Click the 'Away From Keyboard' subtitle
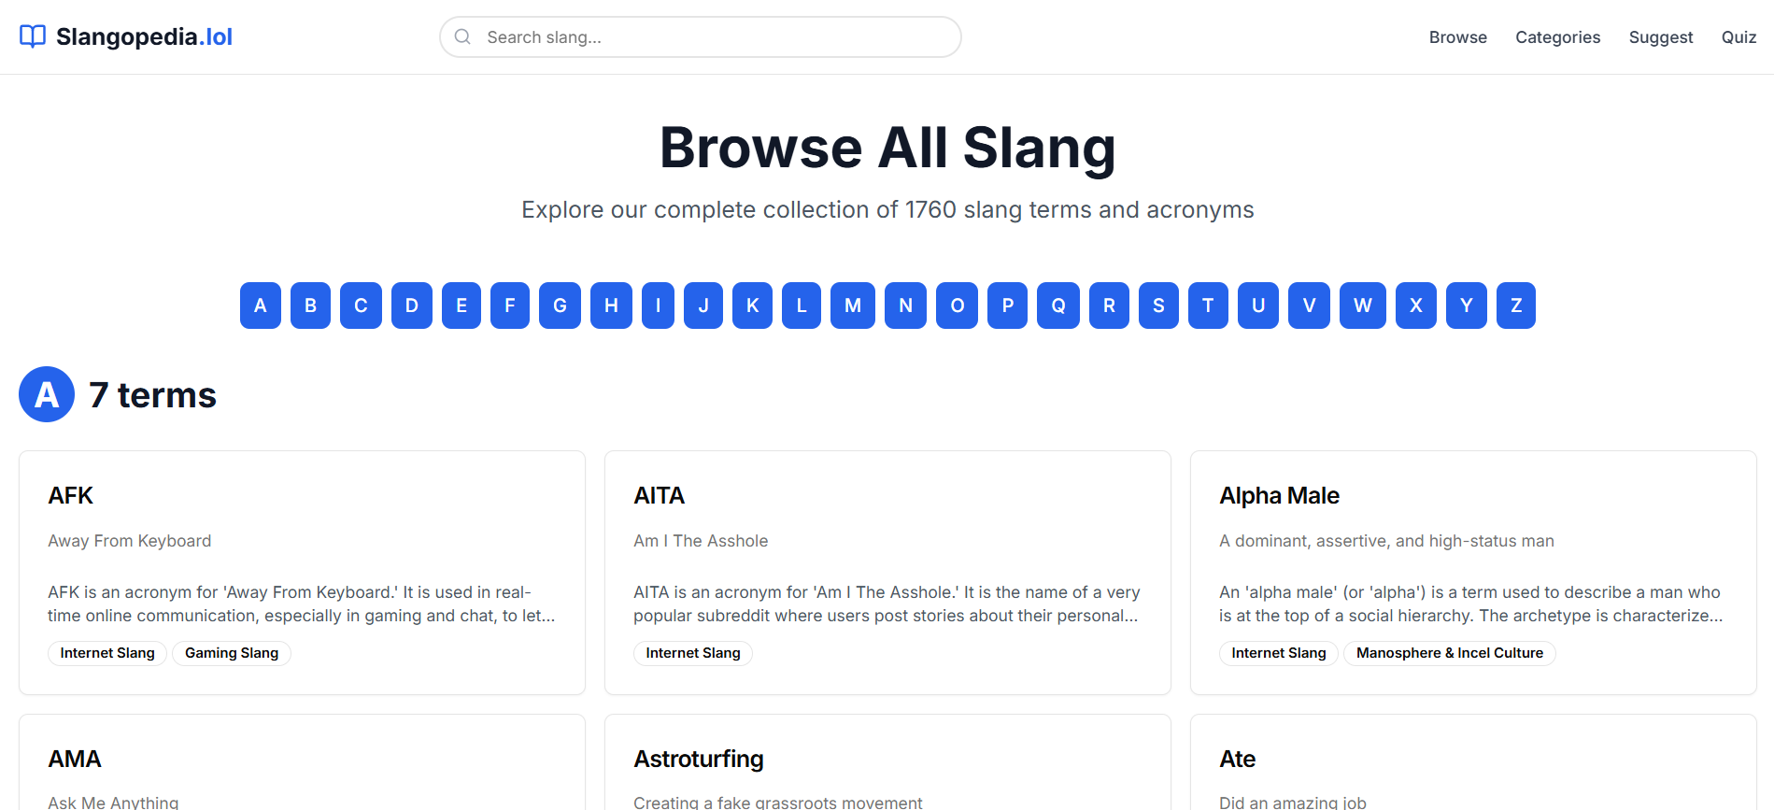 [130, 541]
